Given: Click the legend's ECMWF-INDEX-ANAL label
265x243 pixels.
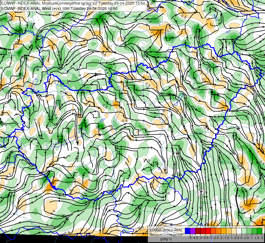Looking at the screenshot, I should coord(166,230).
